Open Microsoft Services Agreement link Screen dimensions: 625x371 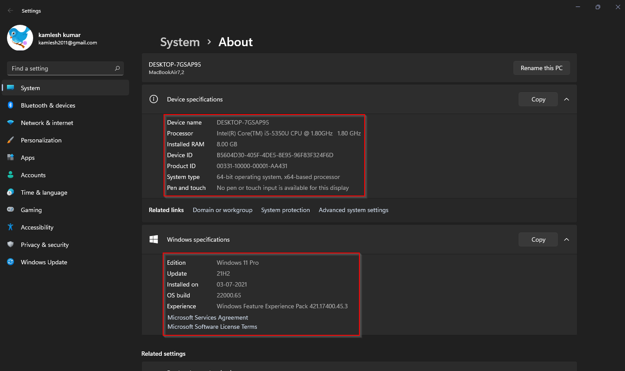click(x=208, y=317)
